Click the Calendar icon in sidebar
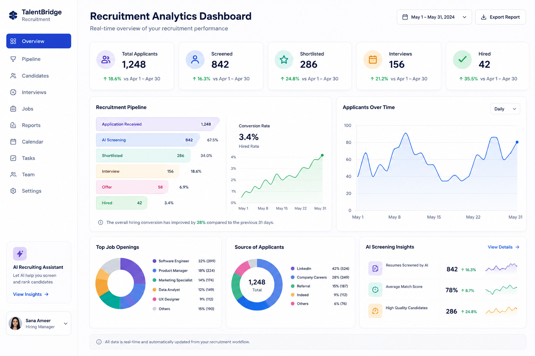The height and width of the screenshot is (356, 535). point(13,141)
